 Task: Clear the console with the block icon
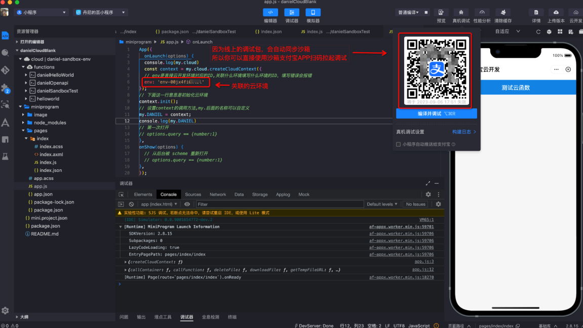[131, 204]
